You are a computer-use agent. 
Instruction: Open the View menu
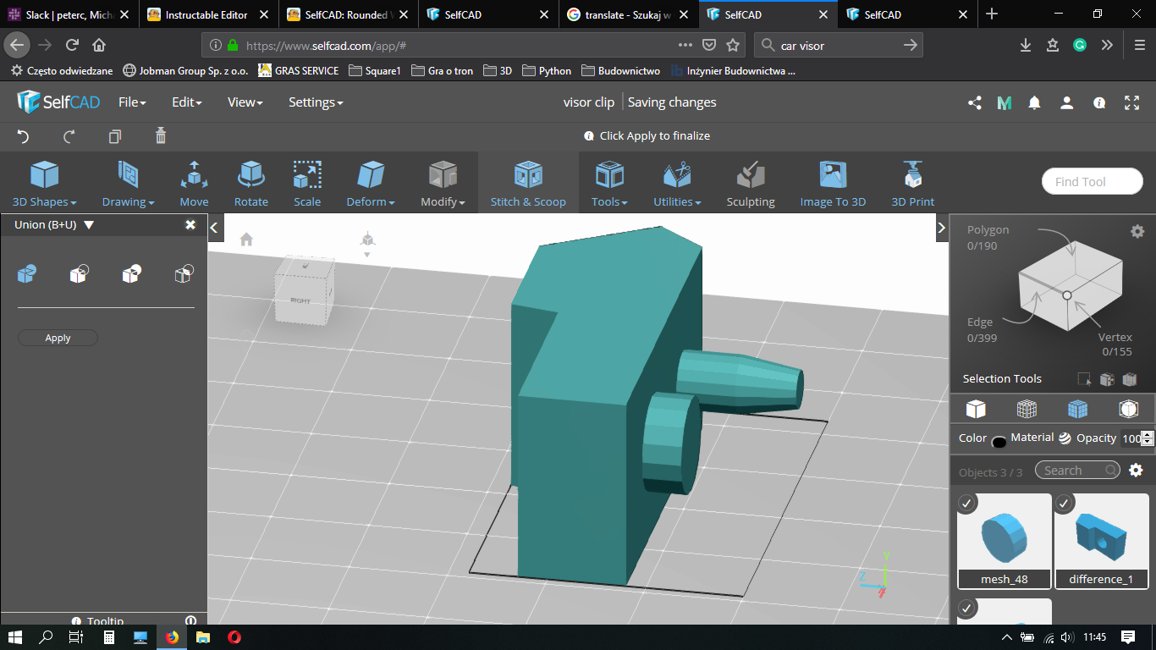(x=245, y=102)
